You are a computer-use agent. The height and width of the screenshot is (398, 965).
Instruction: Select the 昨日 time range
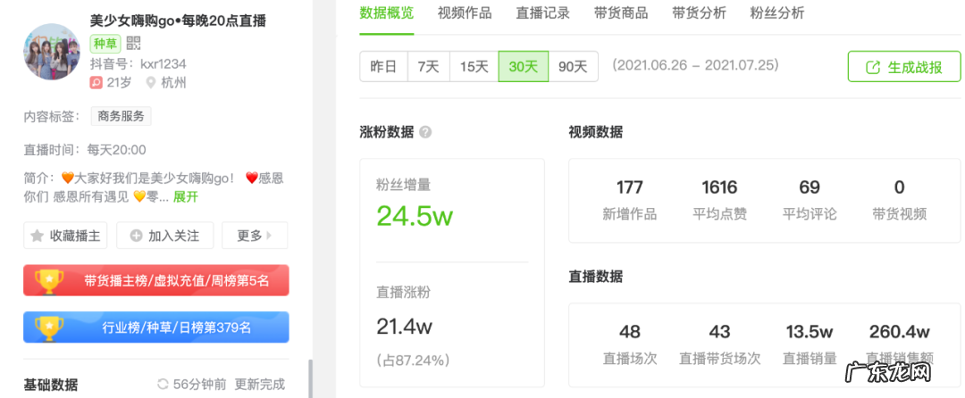383,67
